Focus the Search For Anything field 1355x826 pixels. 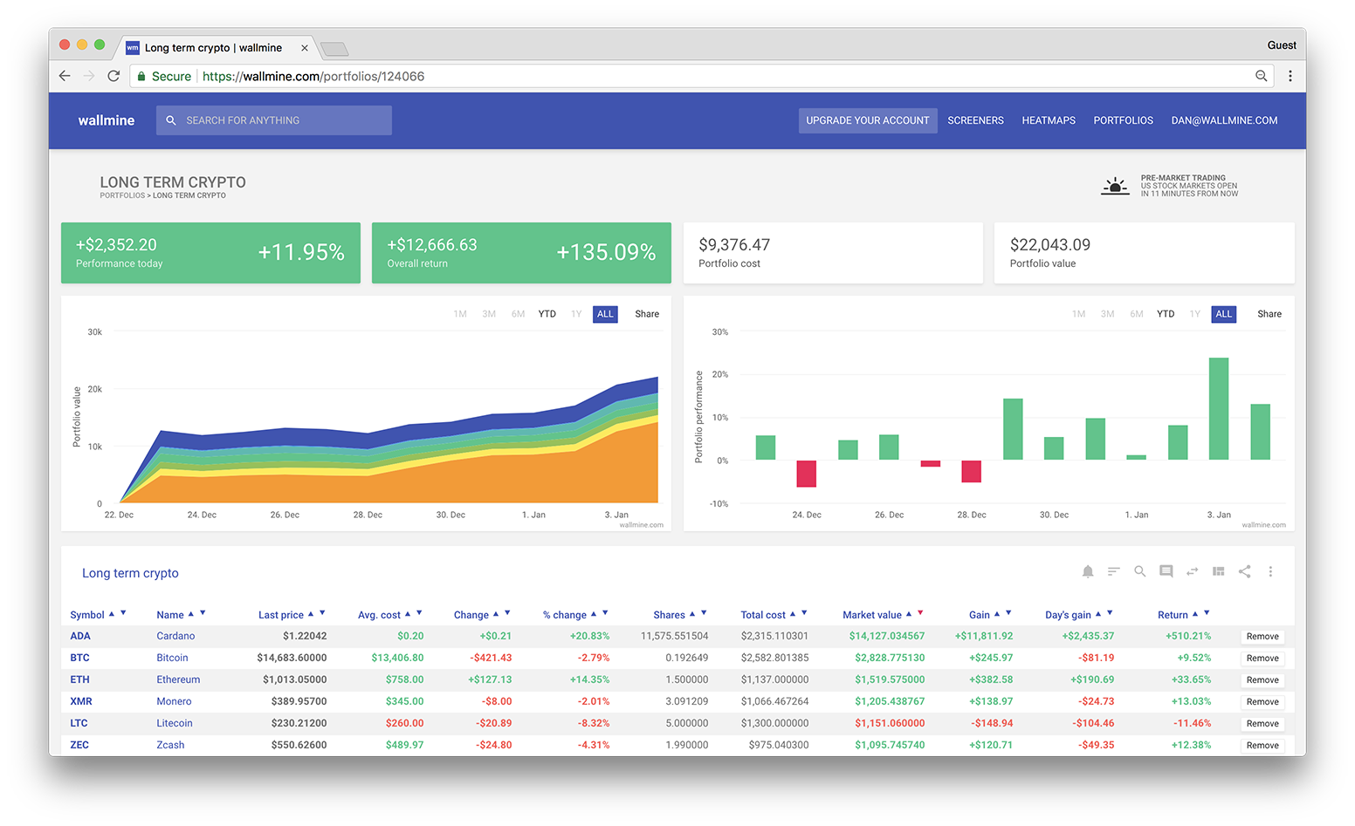pos(274,120)
